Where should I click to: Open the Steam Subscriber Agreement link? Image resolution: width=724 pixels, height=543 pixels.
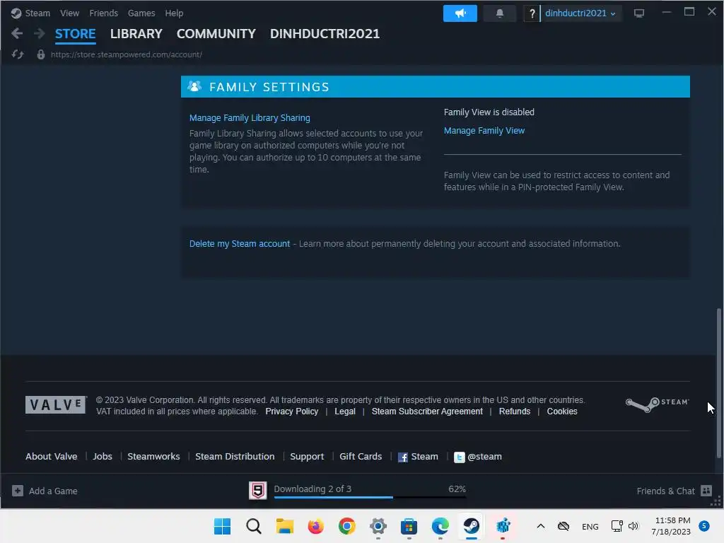point(427,411)
